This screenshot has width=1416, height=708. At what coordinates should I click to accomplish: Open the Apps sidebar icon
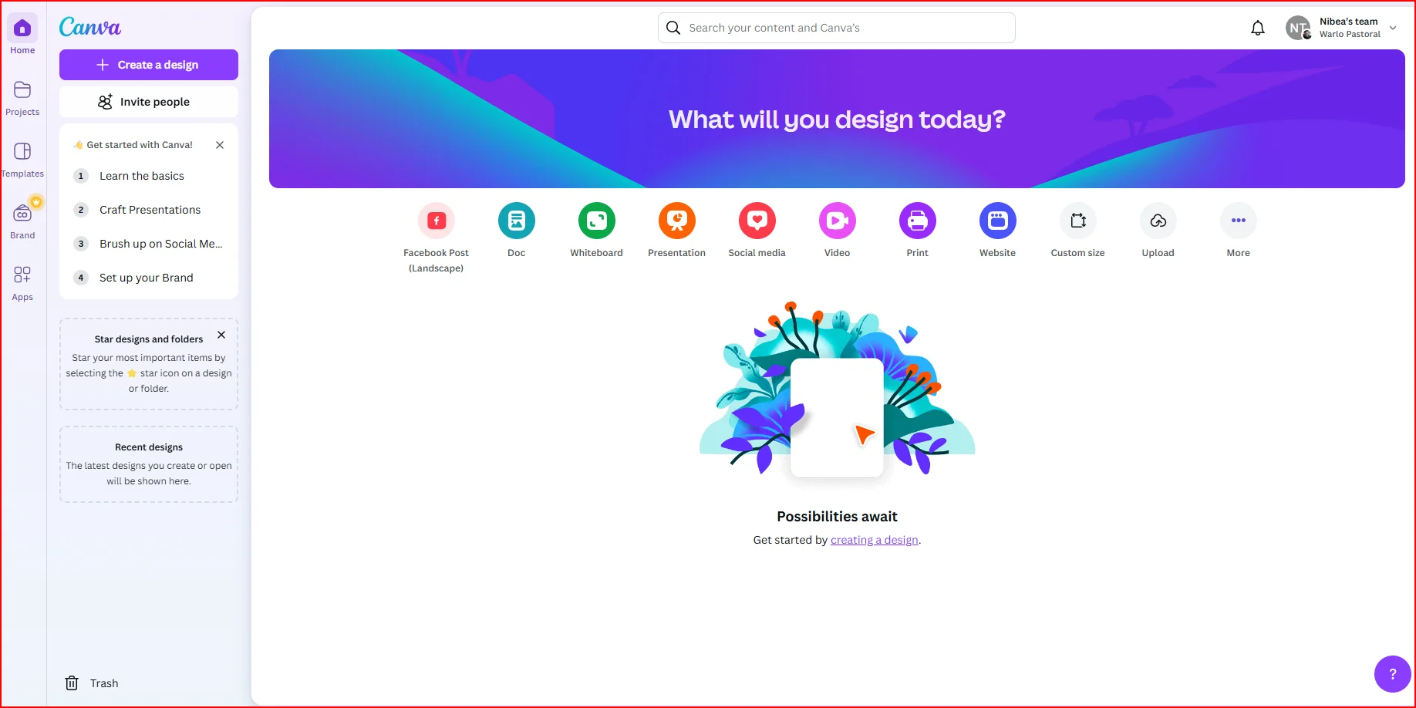tap(22, 275)
